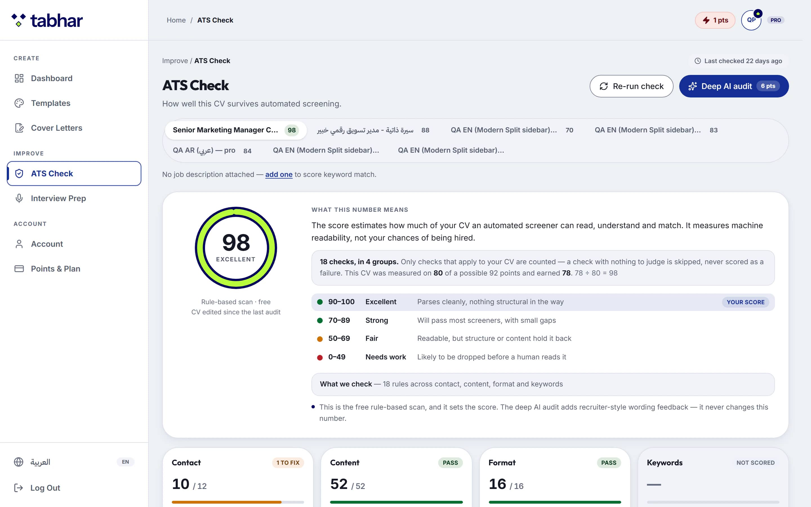Viewport: 811px width, 507px height.
Task: Click the clock icon beside Last checked
Action: click(x=698, y=61)
